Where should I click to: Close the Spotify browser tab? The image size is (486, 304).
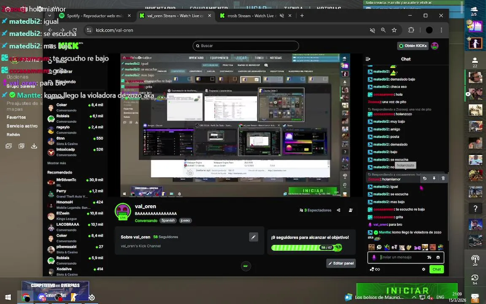point(129,16)
